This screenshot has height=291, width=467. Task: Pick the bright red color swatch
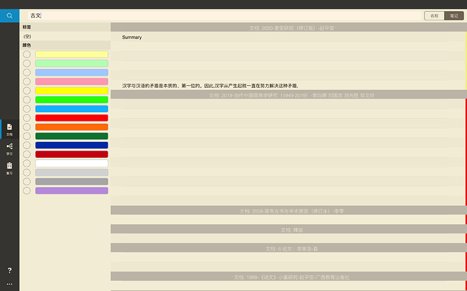pos(72,117)
